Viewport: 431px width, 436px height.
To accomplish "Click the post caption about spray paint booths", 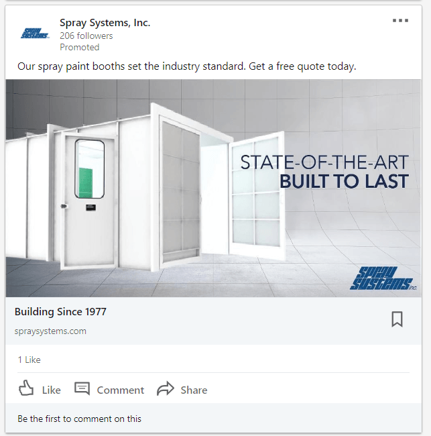I will pos(187,66).
